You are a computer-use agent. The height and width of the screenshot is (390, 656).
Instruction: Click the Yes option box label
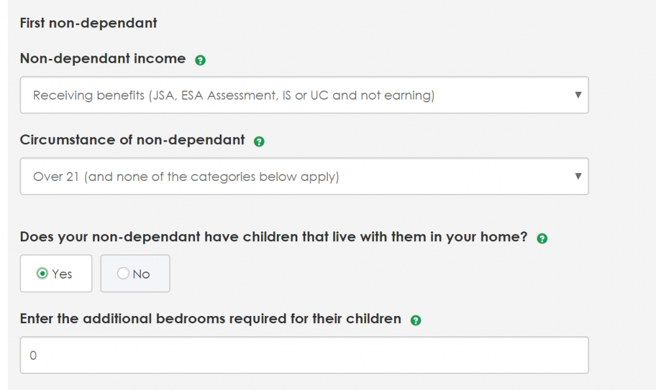(62, 275)
